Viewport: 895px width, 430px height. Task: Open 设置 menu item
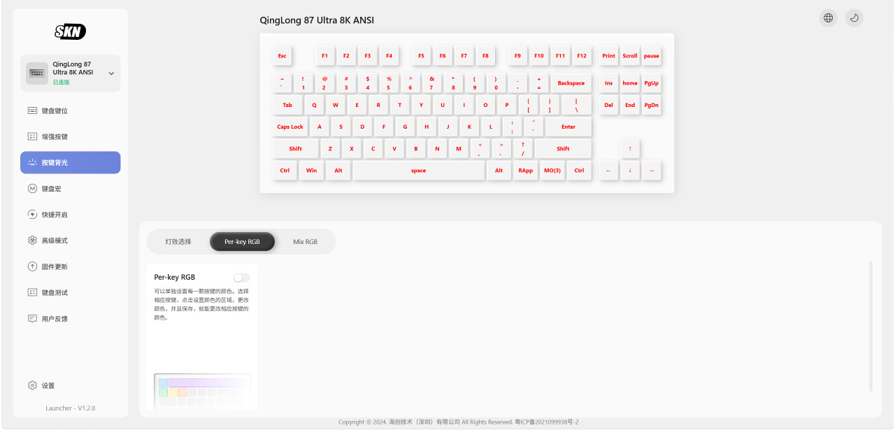tap(70, 385)
